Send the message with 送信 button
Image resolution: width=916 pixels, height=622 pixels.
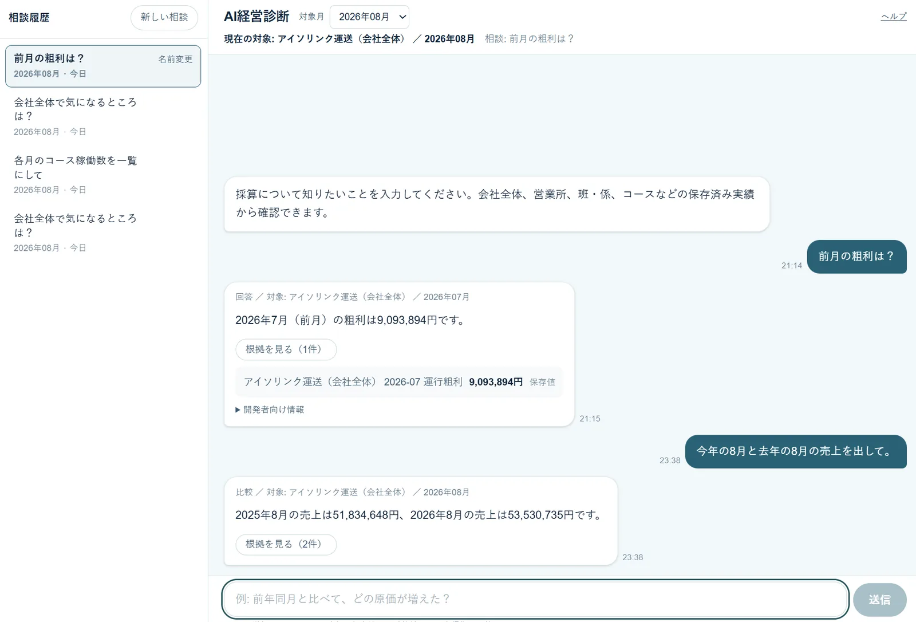(879, 600)
